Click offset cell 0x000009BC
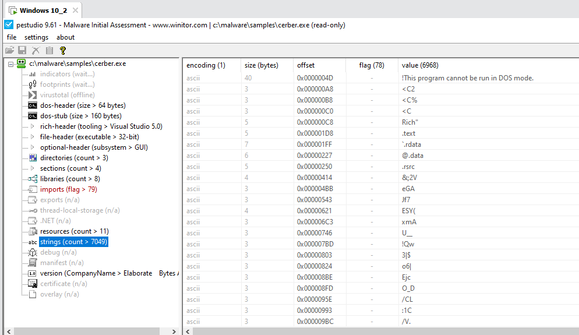The height and width of the screenshot is (335, 579). tap(315, 322)
